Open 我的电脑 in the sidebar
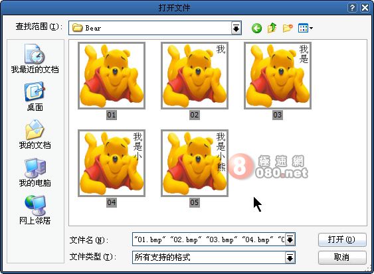Screen dimensions: 374x274 [35, 172]
